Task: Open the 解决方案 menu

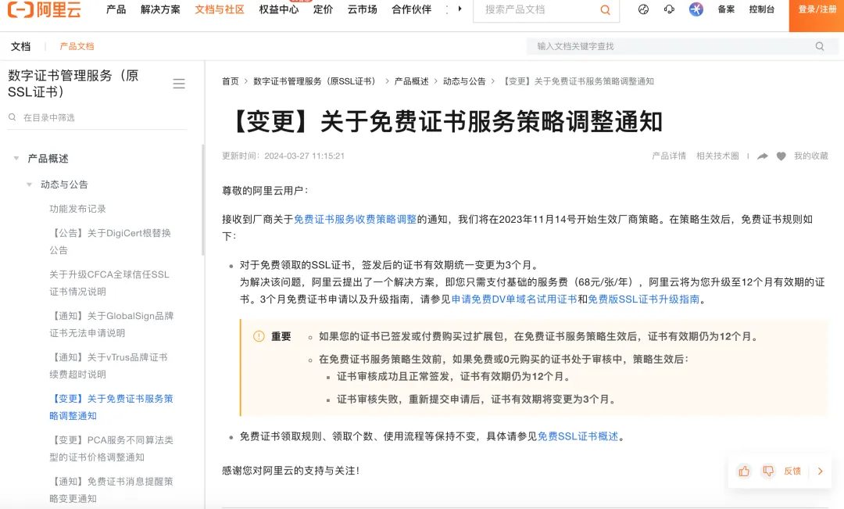Action: click(x=160, y=9)
